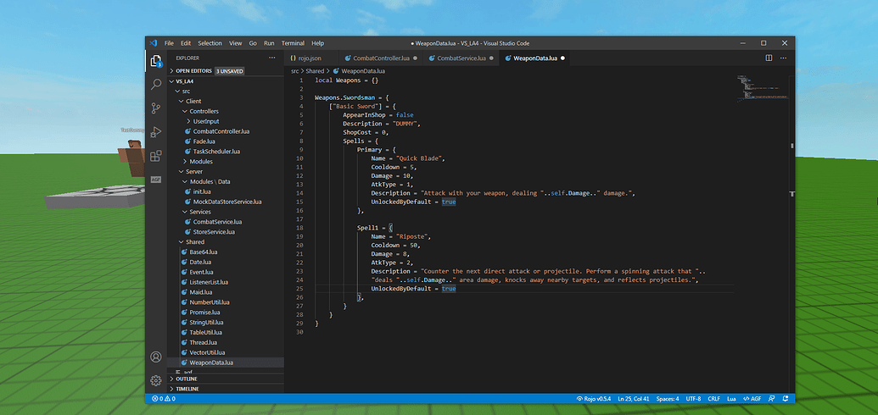Open the Selection menu
This screenshot has width=878, height=415.
(x=210, y=43)
